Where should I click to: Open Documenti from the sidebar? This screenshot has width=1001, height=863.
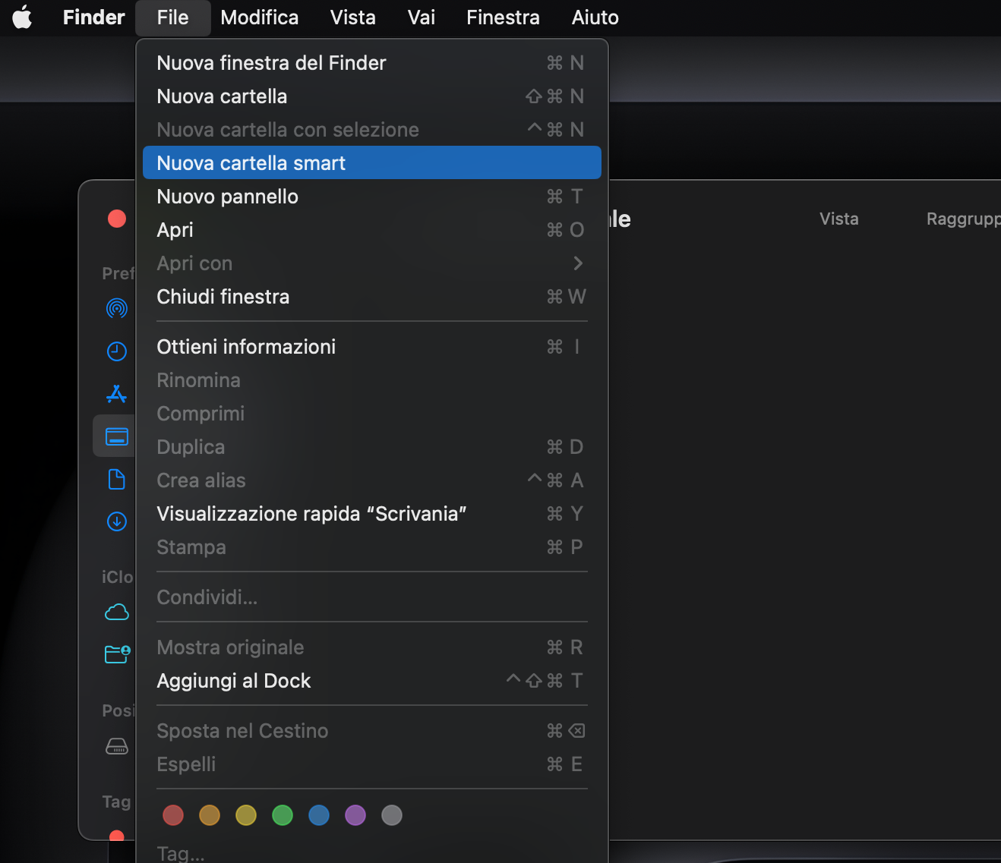[x=116, y=479]
